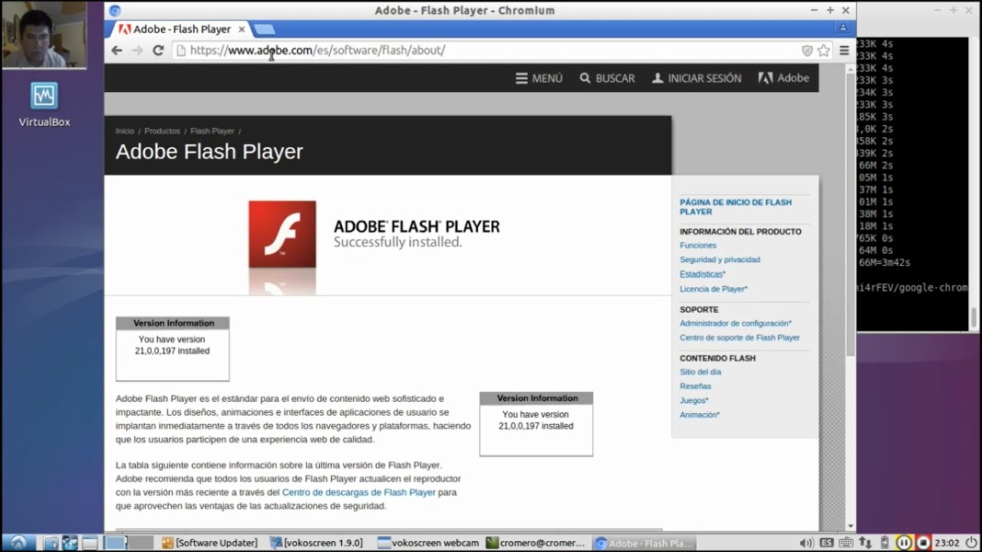
Task: Open the Chromium profile avatar button
Action: 843,28
